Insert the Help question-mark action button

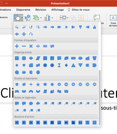(x=87, y=123)
